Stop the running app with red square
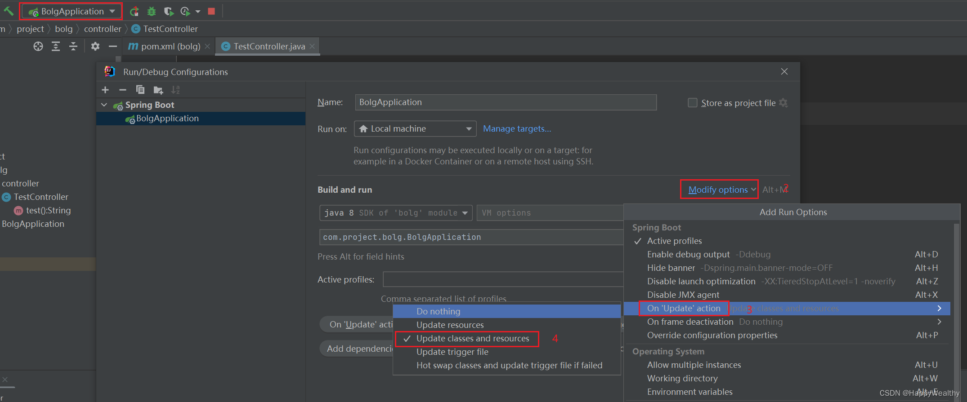Viewport: 967px width, 402px height. tap(211, 11)
